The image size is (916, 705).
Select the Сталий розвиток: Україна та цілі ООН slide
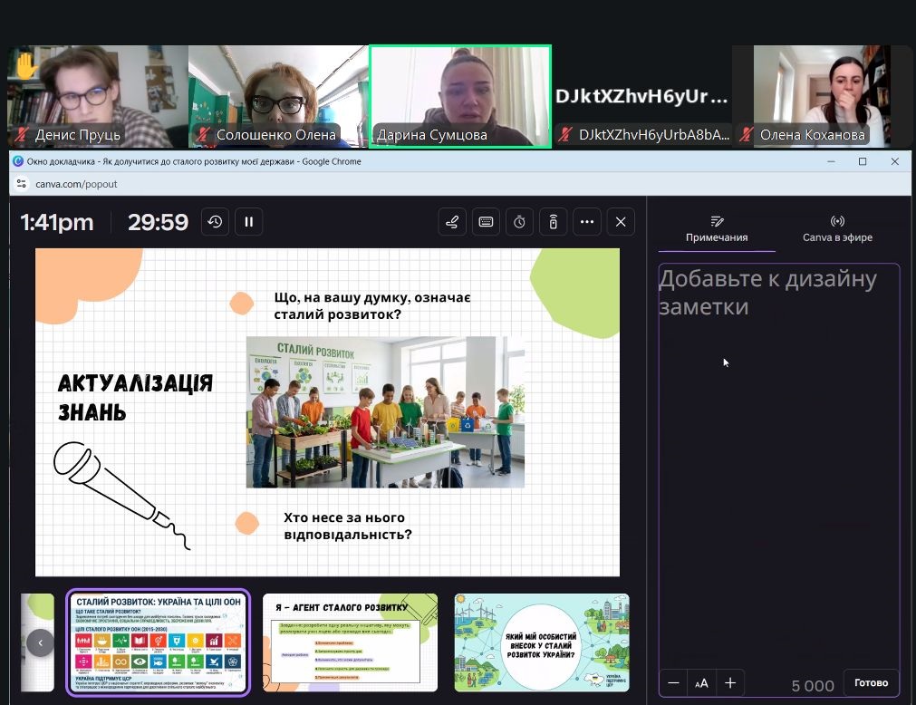pos(159,642)
